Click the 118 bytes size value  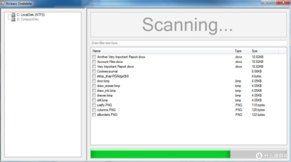[258, 105]
